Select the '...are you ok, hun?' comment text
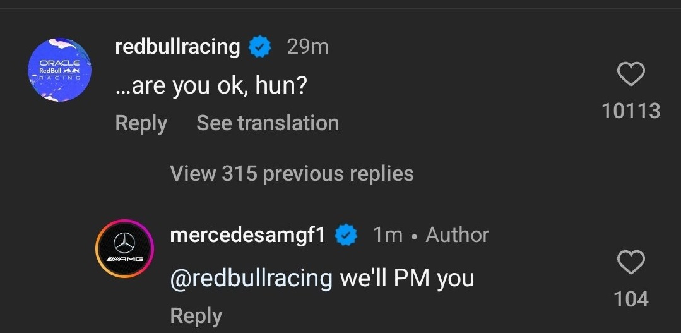The image size is (681, 333). pyautogui.click(x=211, y=86)
